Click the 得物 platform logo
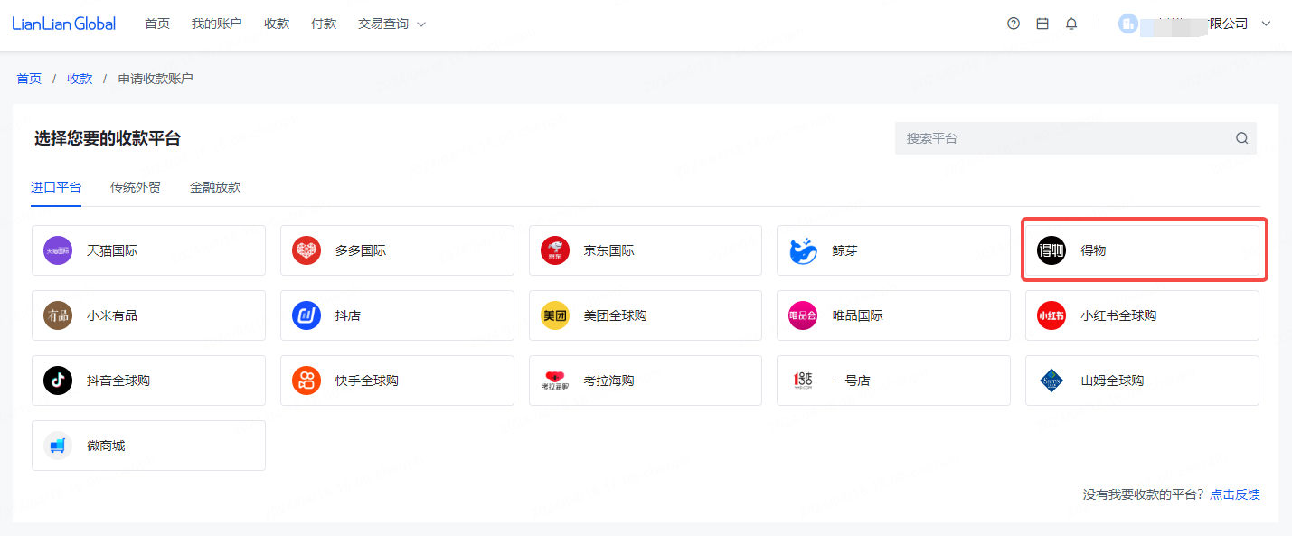The width and height of the screenshot is (1292, 536). point(1052,250)
